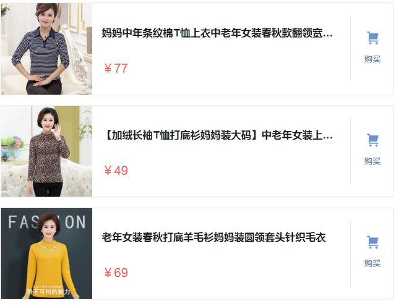Click the cart icon for the ¥69 羊毛衫 sweater
The height and width of the screenshot is (306, 396).
pos(372,242)
